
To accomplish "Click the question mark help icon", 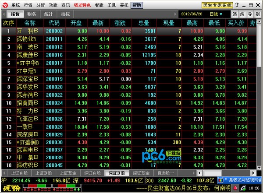I will (237, 5).
